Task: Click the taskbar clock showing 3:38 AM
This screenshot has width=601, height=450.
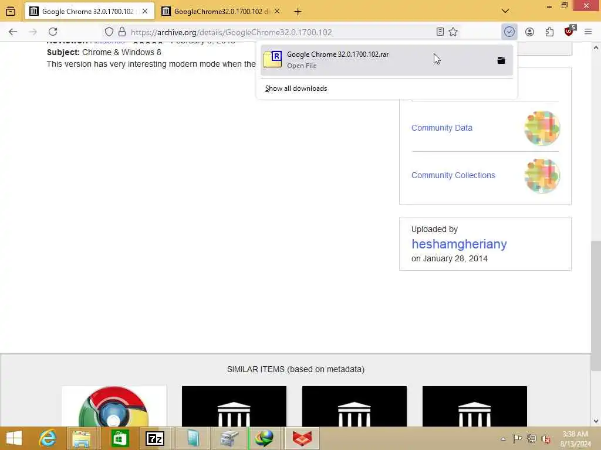Action: (x=575, y=439)
